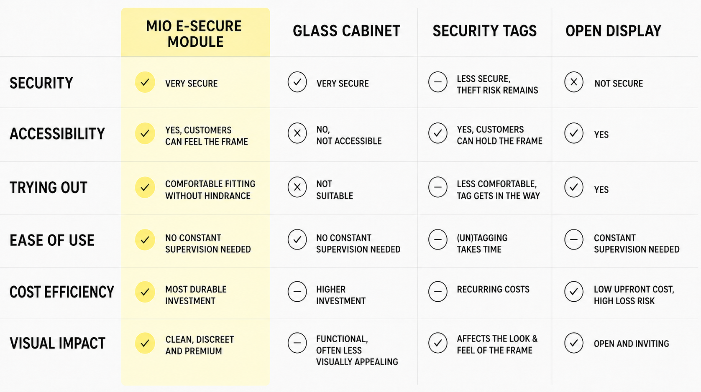Viewport: 701px width, 392px height.
Task: Click the minus icon beside (Un)tagging Takes Time
Action: coord(438,240)
